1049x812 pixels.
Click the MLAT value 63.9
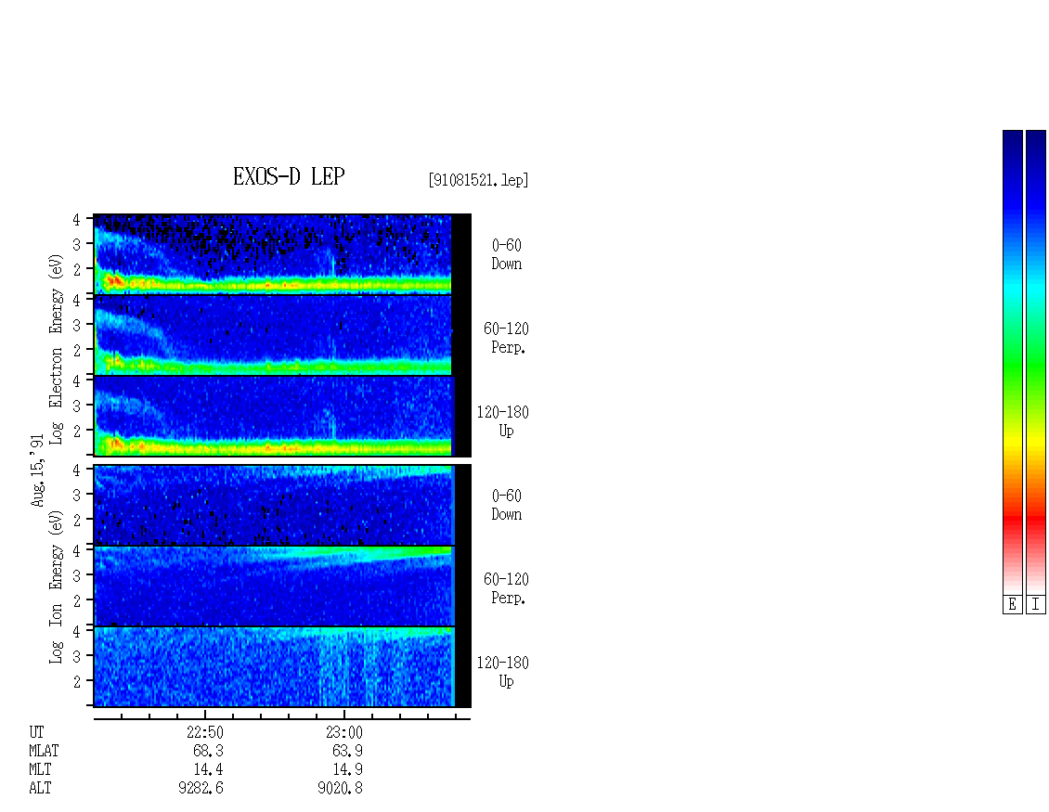pos(347,751)
